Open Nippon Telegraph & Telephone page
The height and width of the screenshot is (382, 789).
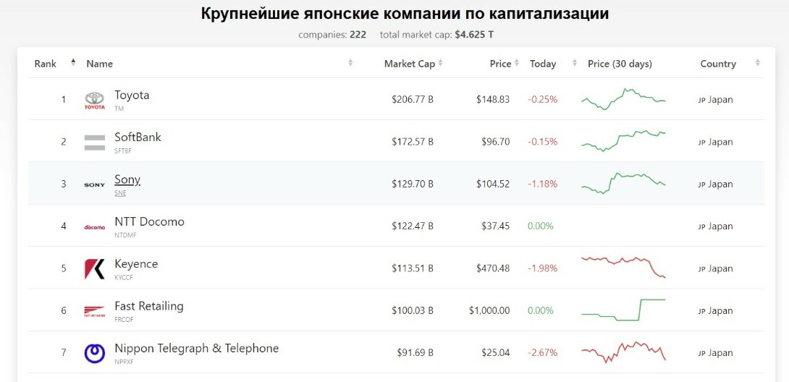tap(196, 348)
